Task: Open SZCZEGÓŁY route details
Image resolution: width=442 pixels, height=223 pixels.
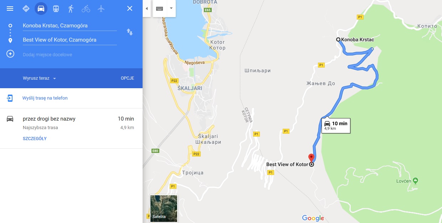Action: pyautogui.click(x=35, y=139)
